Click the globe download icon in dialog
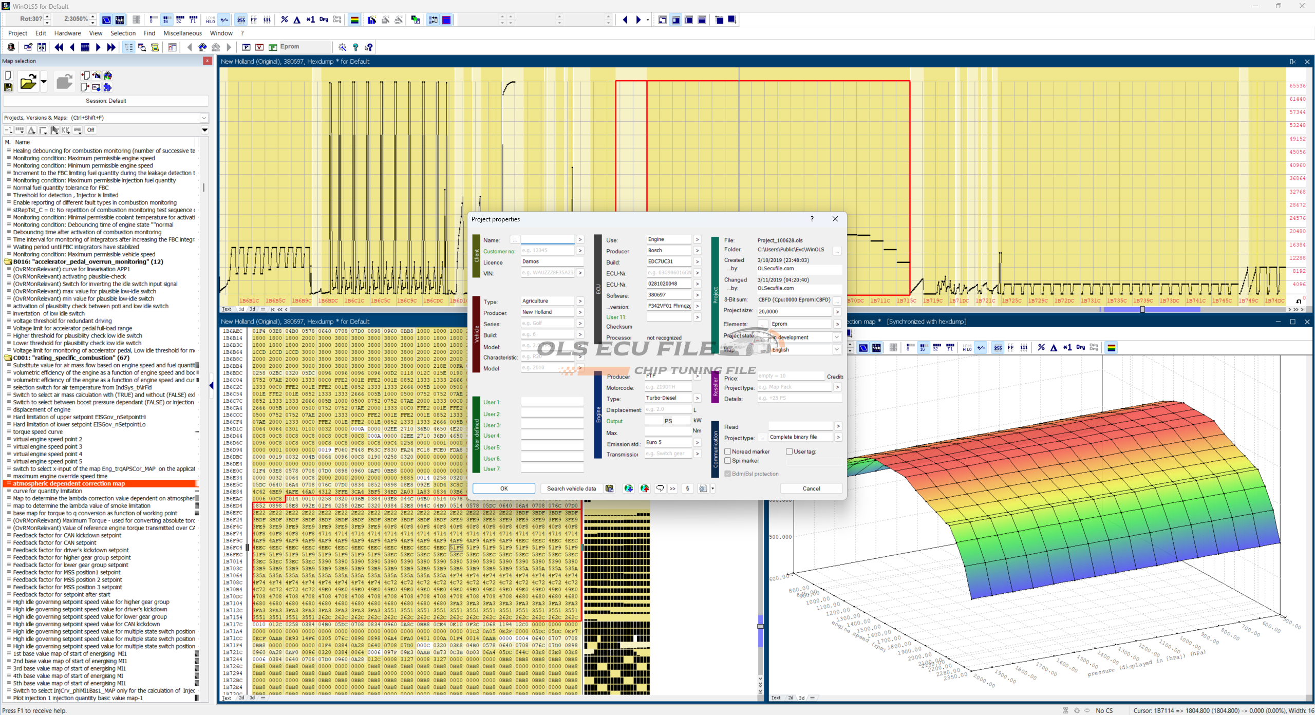This screenshot has width=1315, height=715. tap(628, 488)
